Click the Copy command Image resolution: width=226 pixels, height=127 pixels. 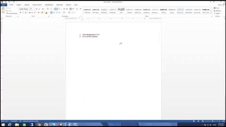9,11
